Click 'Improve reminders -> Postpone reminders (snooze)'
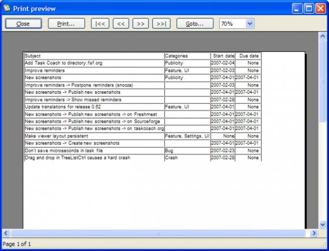This screenshot has height=251, width=329. pyautogui.click(x=94, y=85)
